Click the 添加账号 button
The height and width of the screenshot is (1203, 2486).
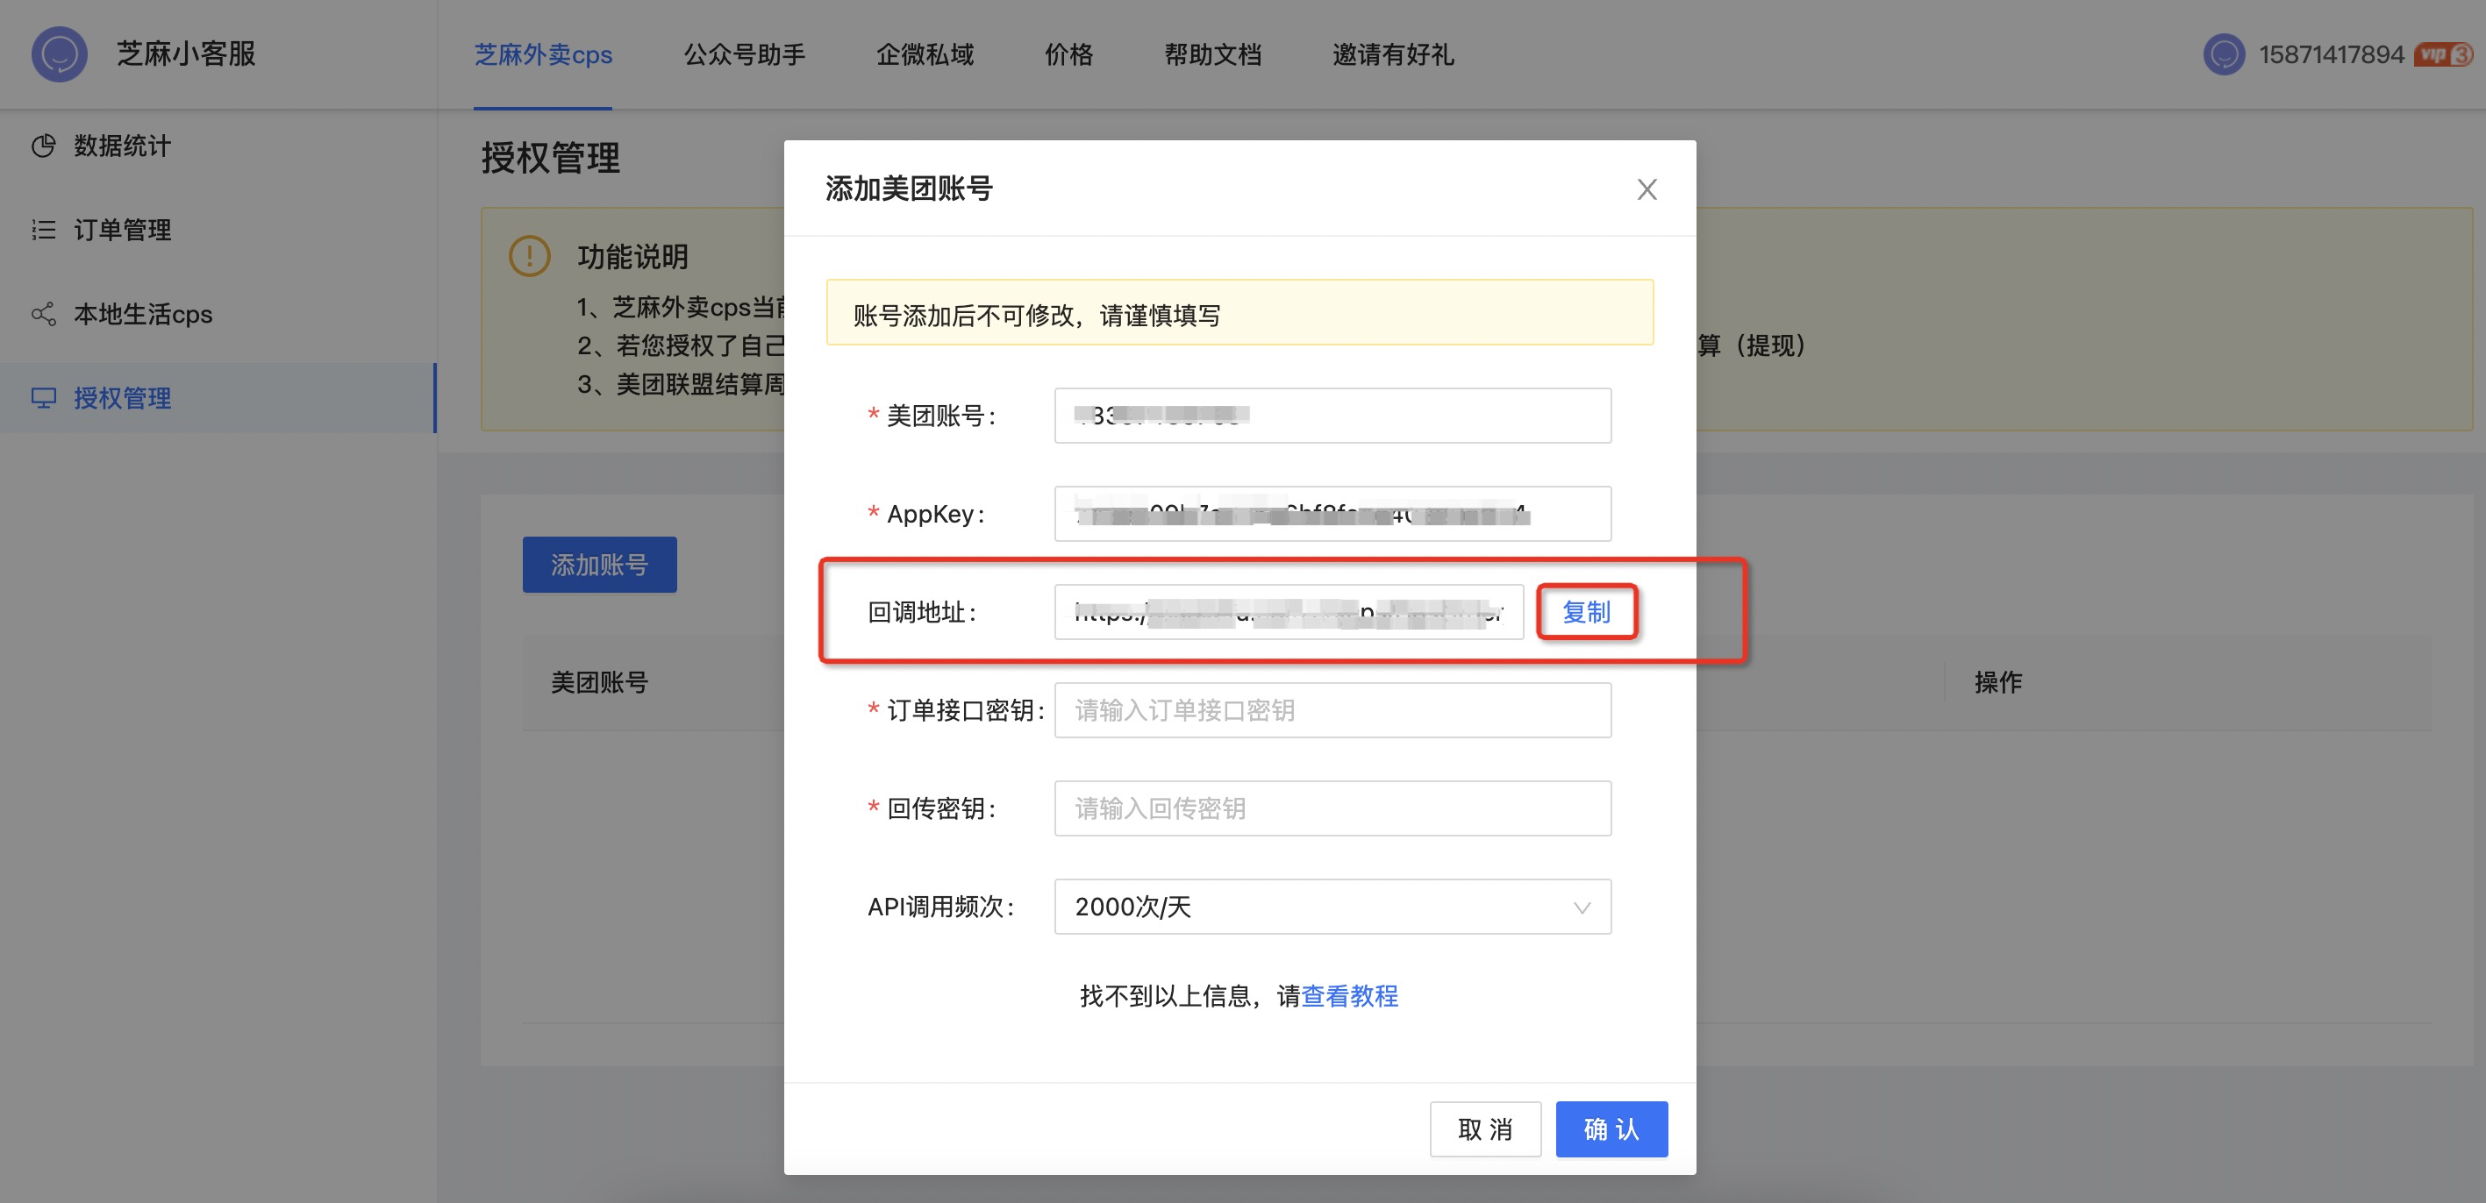point(599,565)
